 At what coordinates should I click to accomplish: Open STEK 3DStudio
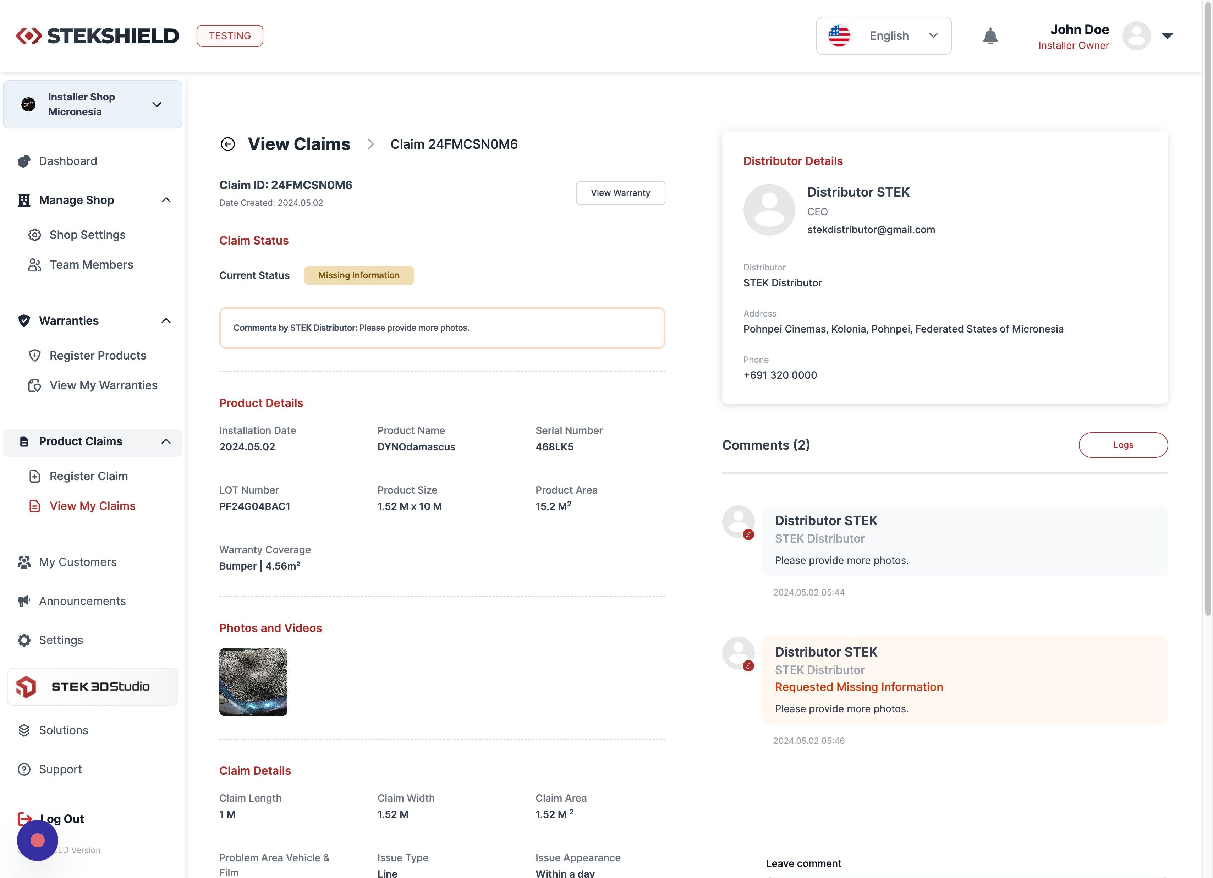coord(93,687)
